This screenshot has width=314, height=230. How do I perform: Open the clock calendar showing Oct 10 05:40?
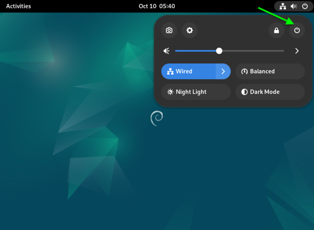[x=157, y=6]
